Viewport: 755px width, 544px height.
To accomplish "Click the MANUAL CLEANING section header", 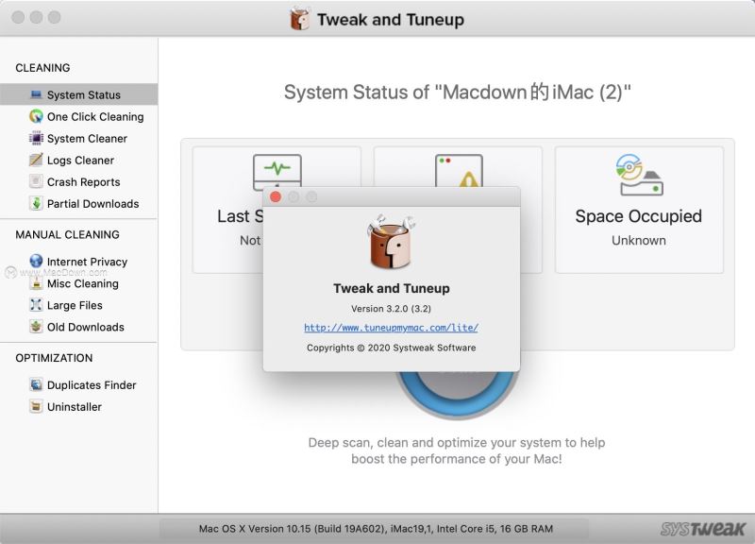I will (67, 234).
